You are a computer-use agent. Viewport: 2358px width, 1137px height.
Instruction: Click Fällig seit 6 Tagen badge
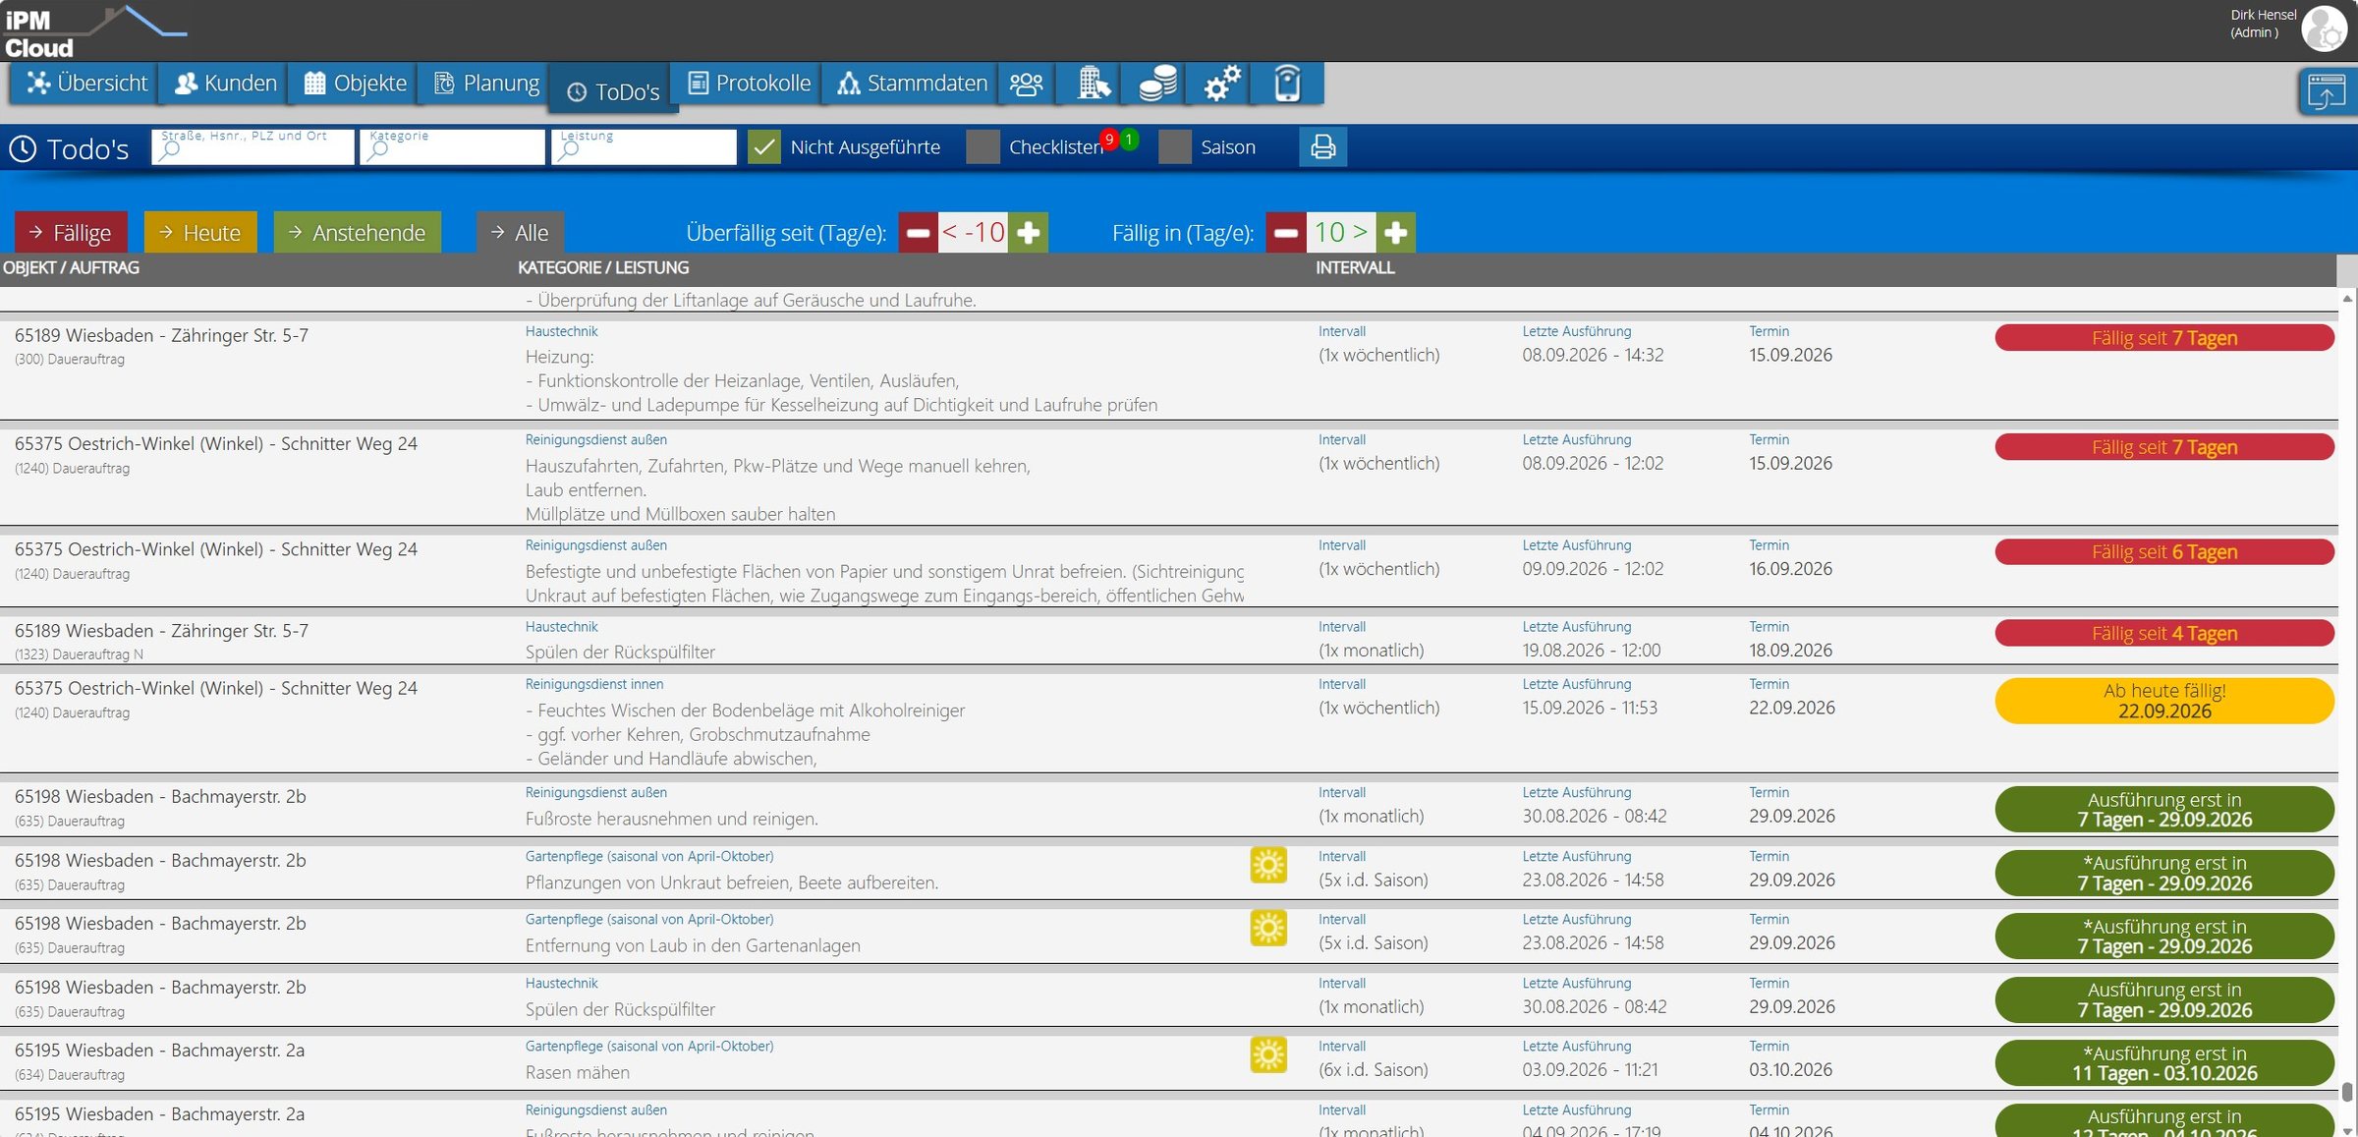click(2164, 552)
